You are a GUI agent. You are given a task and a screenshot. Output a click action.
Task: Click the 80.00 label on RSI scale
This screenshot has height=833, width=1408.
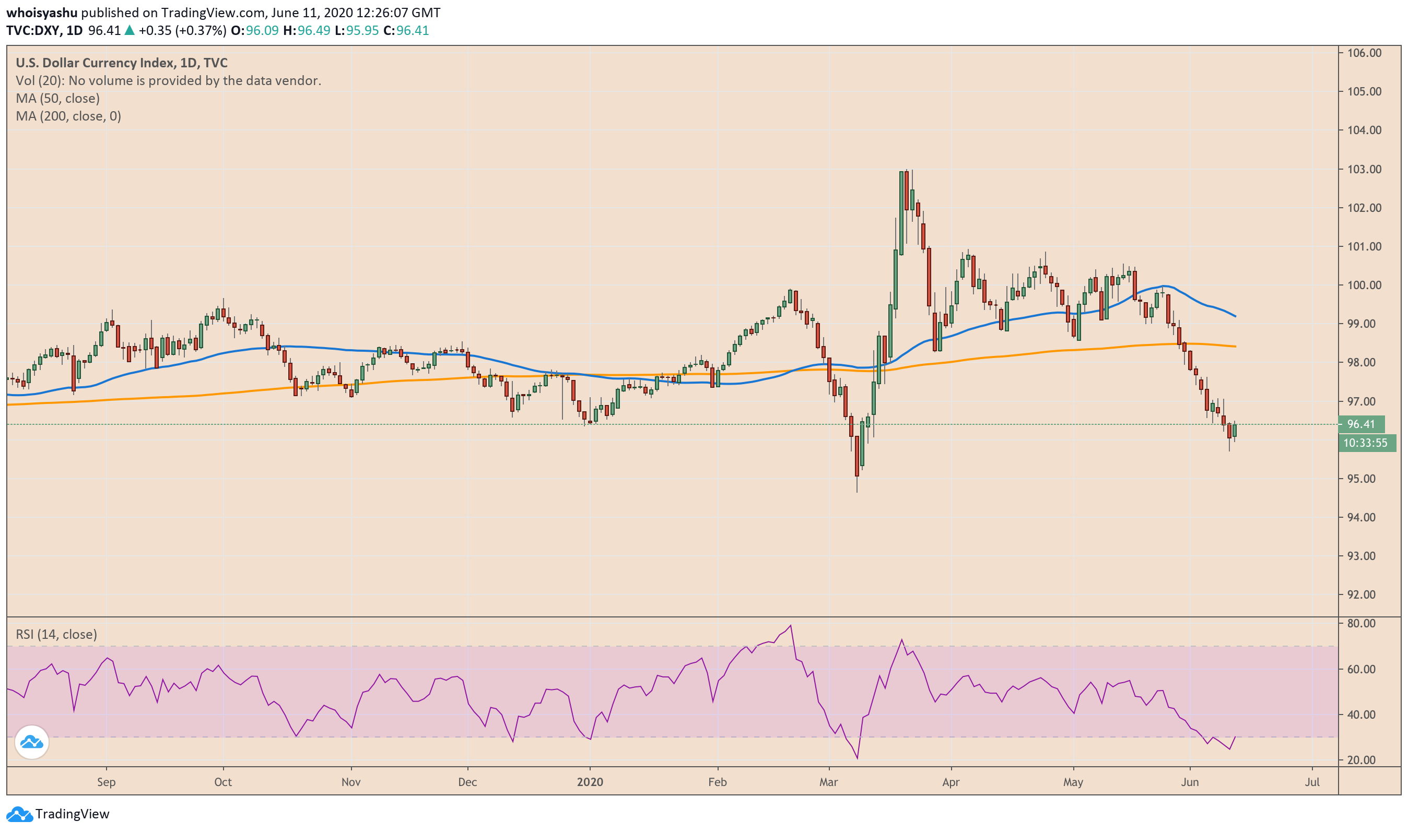(1361, 624)
